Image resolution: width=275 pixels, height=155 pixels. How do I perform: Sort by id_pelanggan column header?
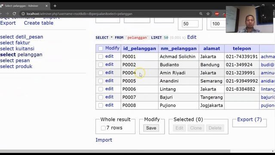pyautogui.click(x=140, y=49)
